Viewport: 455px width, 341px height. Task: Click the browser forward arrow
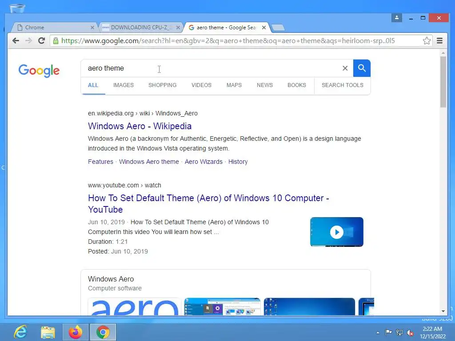tap(28, 40)
